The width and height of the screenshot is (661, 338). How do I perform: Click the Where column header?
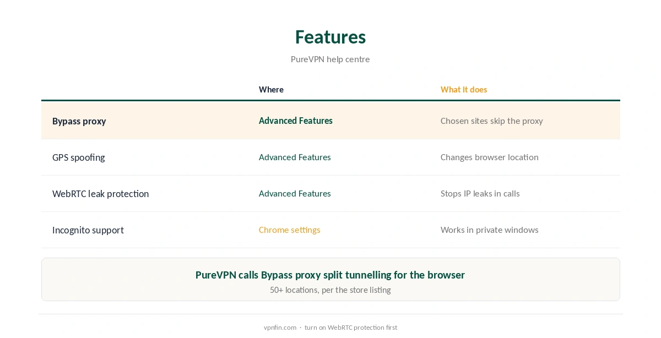click(271, 90)
